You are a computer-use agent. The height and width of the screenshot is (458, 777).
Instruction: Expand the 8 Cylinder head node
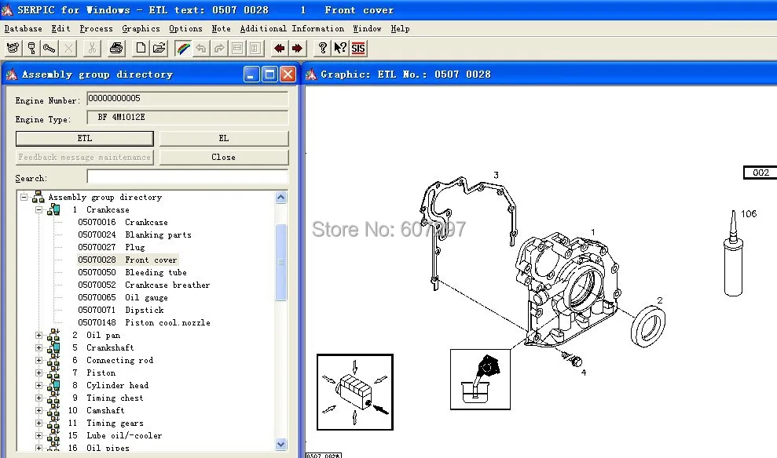39,385
